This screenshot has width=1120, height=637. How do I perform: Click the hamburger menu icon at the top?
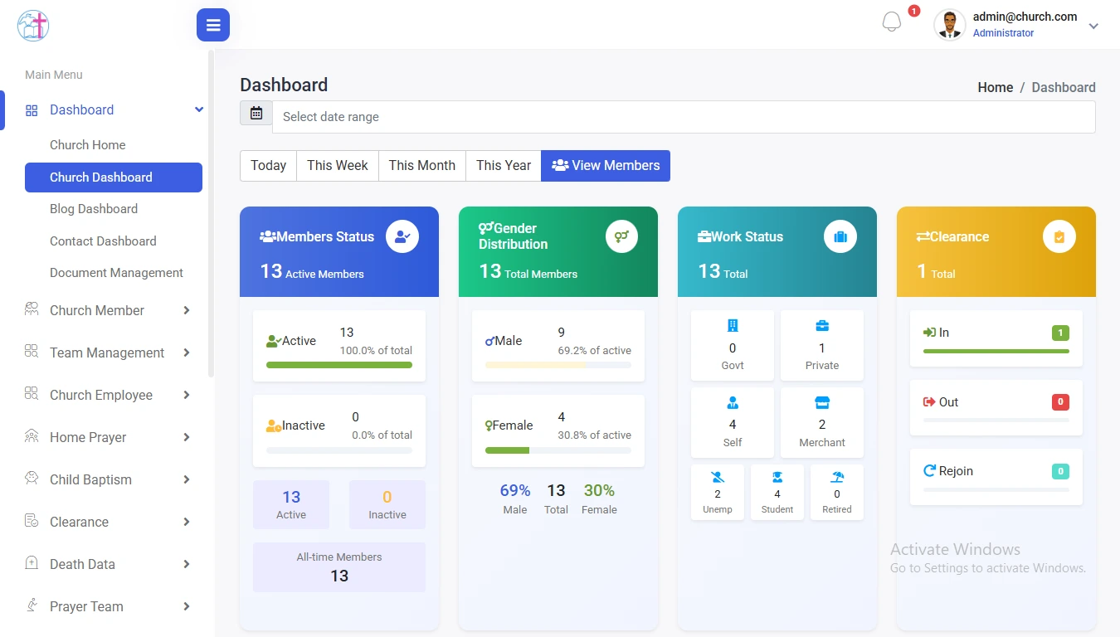pyautogui.click(x=212, y=25)
